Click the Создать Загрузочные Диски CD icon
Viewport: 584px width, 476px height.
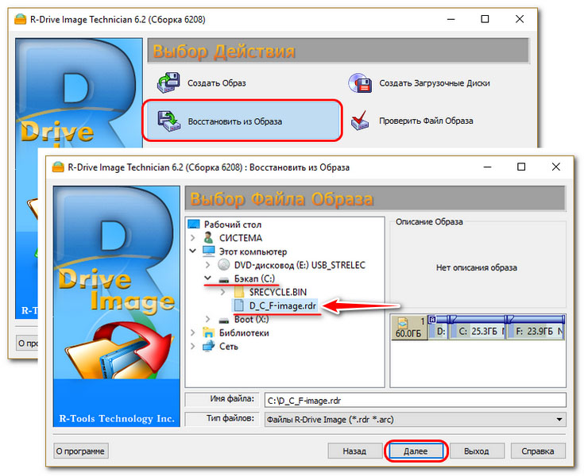[x=360, y=83]
